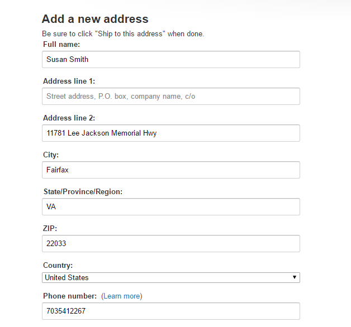Click the Address line 2 text box
Screen dimensions: 351x327
pos(170,133)
